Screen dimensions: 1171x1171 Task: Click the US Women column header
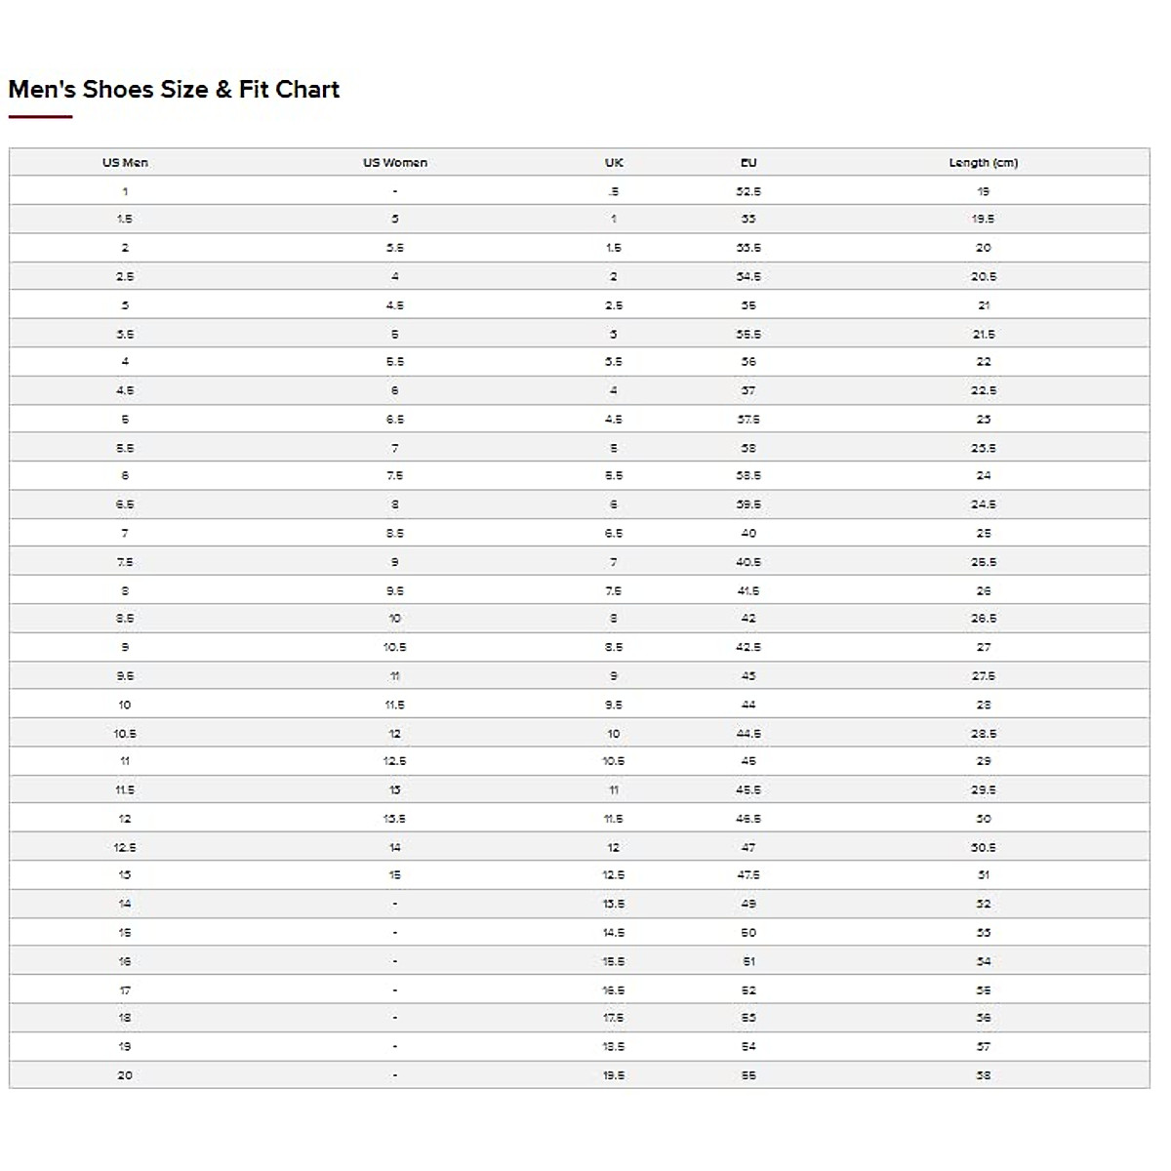(x=395, y=163)
